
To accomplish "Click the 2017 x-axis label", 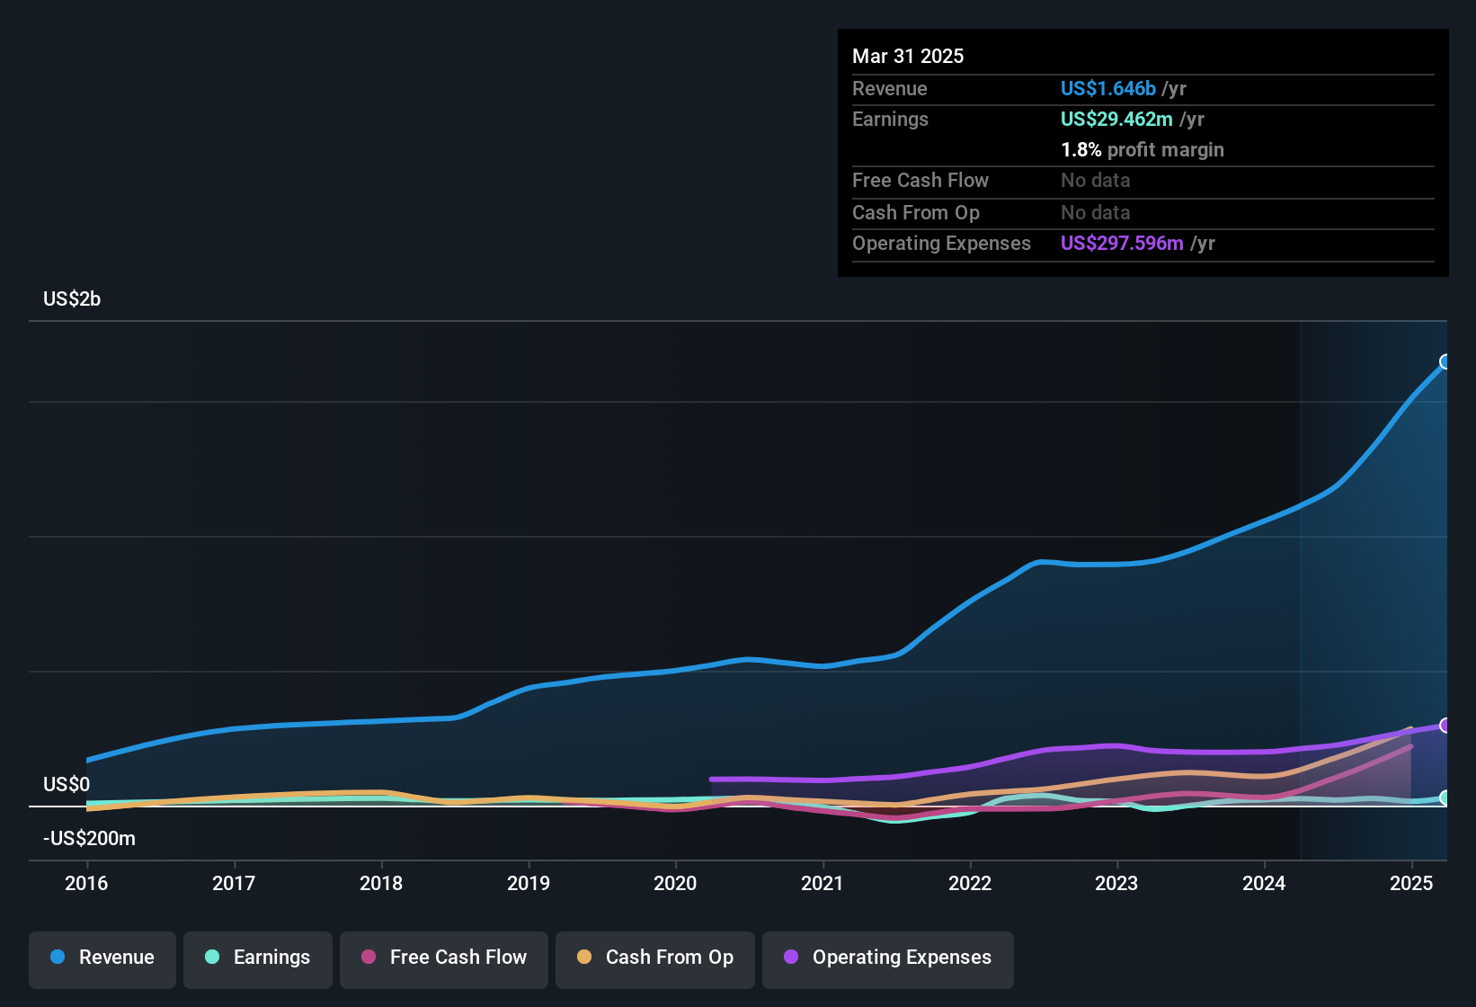I will pos(234,883).
